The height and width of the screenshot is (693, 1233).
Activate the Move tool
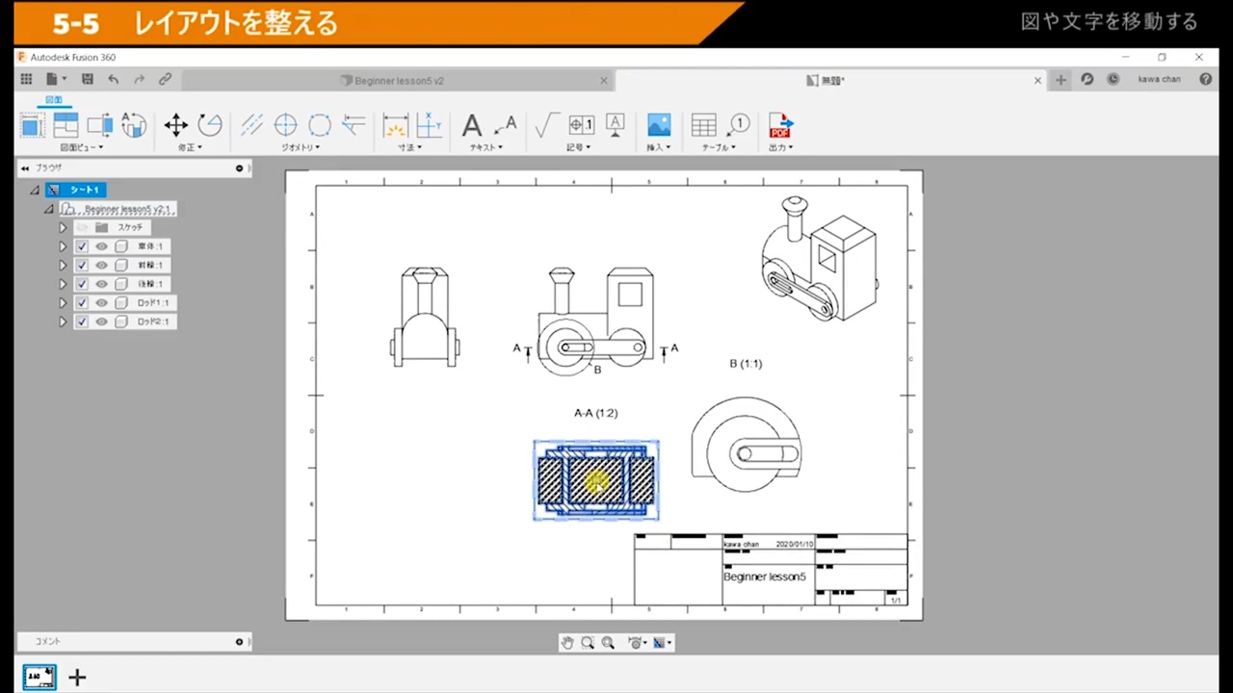click(175, 125)
